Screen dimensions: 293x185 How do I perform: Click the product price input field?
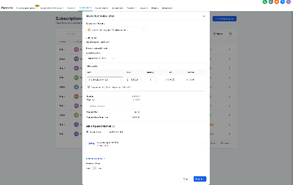click(x=133, y=80)
